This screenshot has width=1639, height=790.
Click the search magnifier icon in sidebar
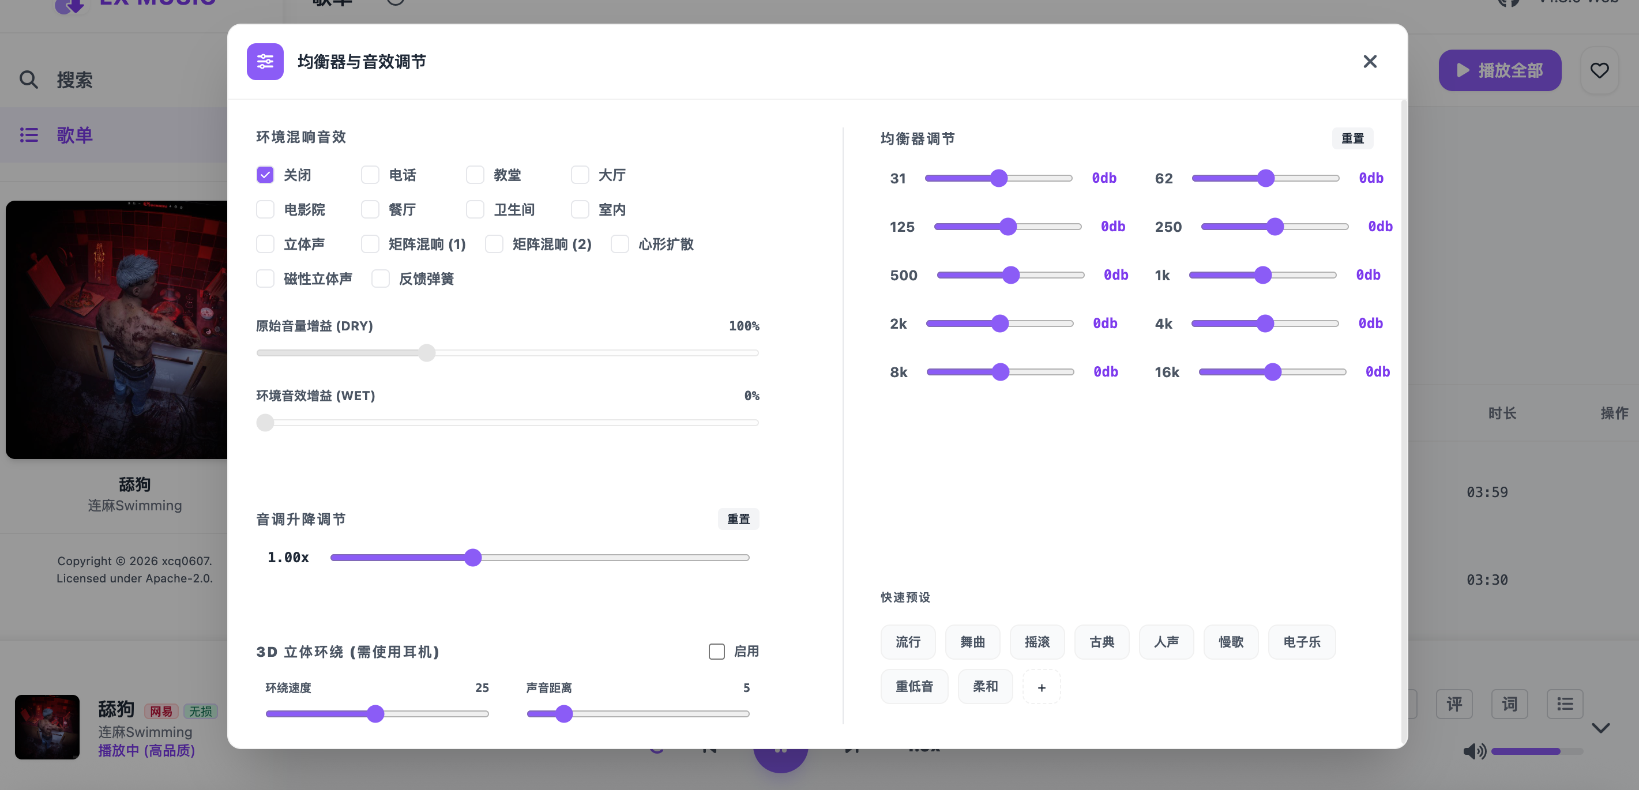point(29,80)
